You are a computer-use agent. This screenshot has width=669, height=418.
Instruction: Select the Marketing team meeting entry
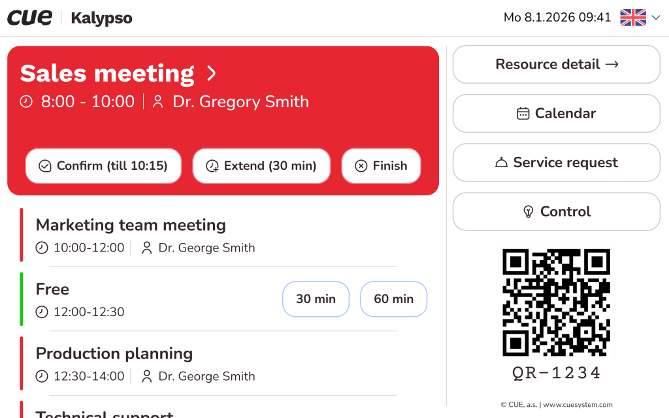tap(131, 225)
